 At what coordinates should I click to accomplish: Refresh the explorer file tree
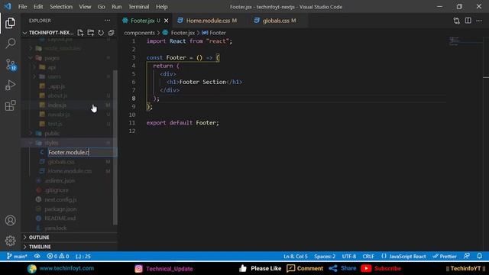(101, 33)
